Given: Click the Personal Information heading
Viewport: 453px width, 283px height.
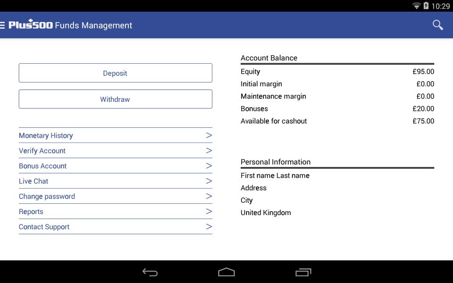Looking at the screenshot, I should [x=276, y=162].
